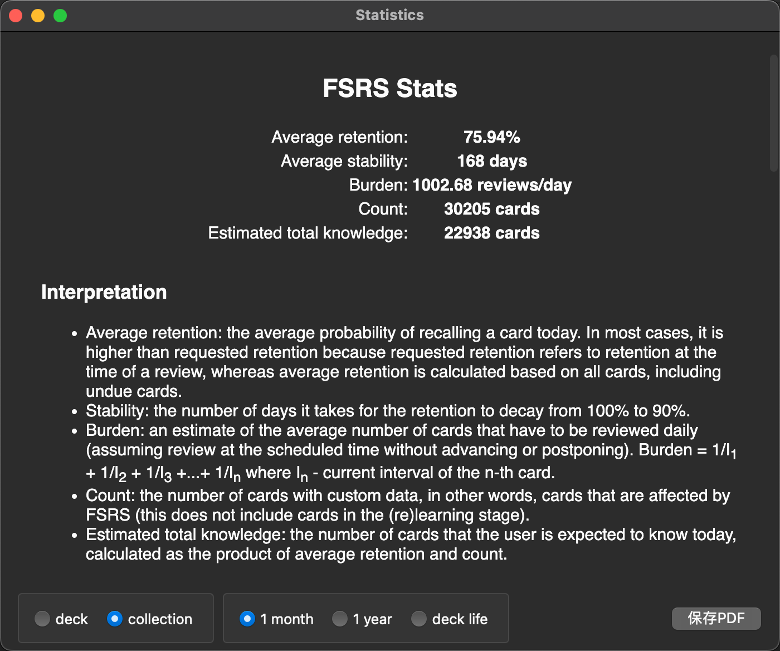Click the Burden reviews/day figure

pos(492,185)
